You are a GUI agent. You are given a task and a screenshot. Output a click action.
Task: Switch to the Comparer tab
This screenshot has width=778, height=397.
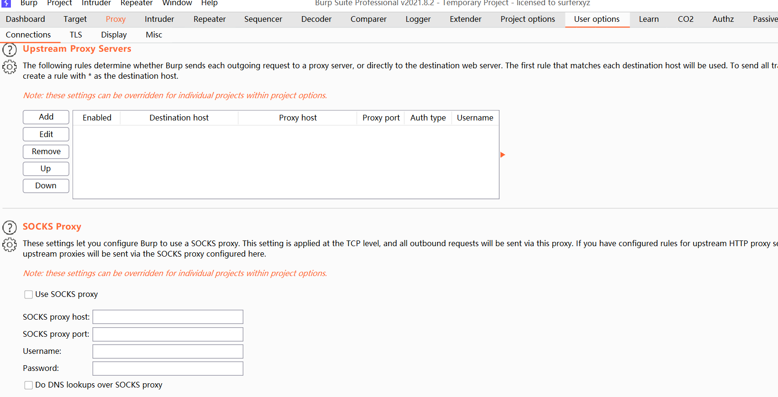[x=369, y=19]
